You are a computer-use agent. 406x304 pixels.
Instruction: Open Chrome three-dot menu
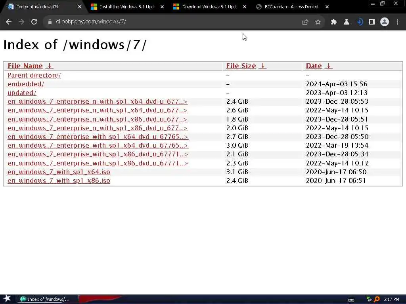point(397,22)
